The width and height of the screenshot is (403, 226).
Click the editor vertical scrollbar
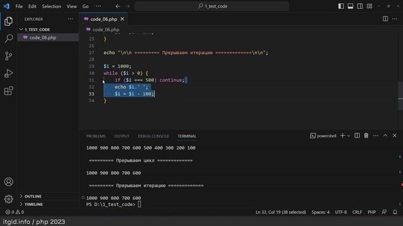coord(400,96)
